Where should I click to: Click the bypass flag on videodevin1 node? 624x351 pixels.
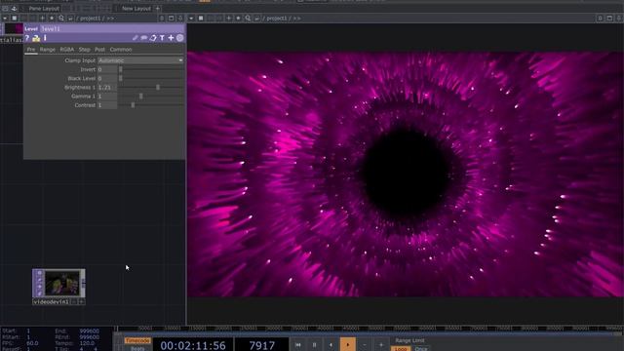(39, 280)
